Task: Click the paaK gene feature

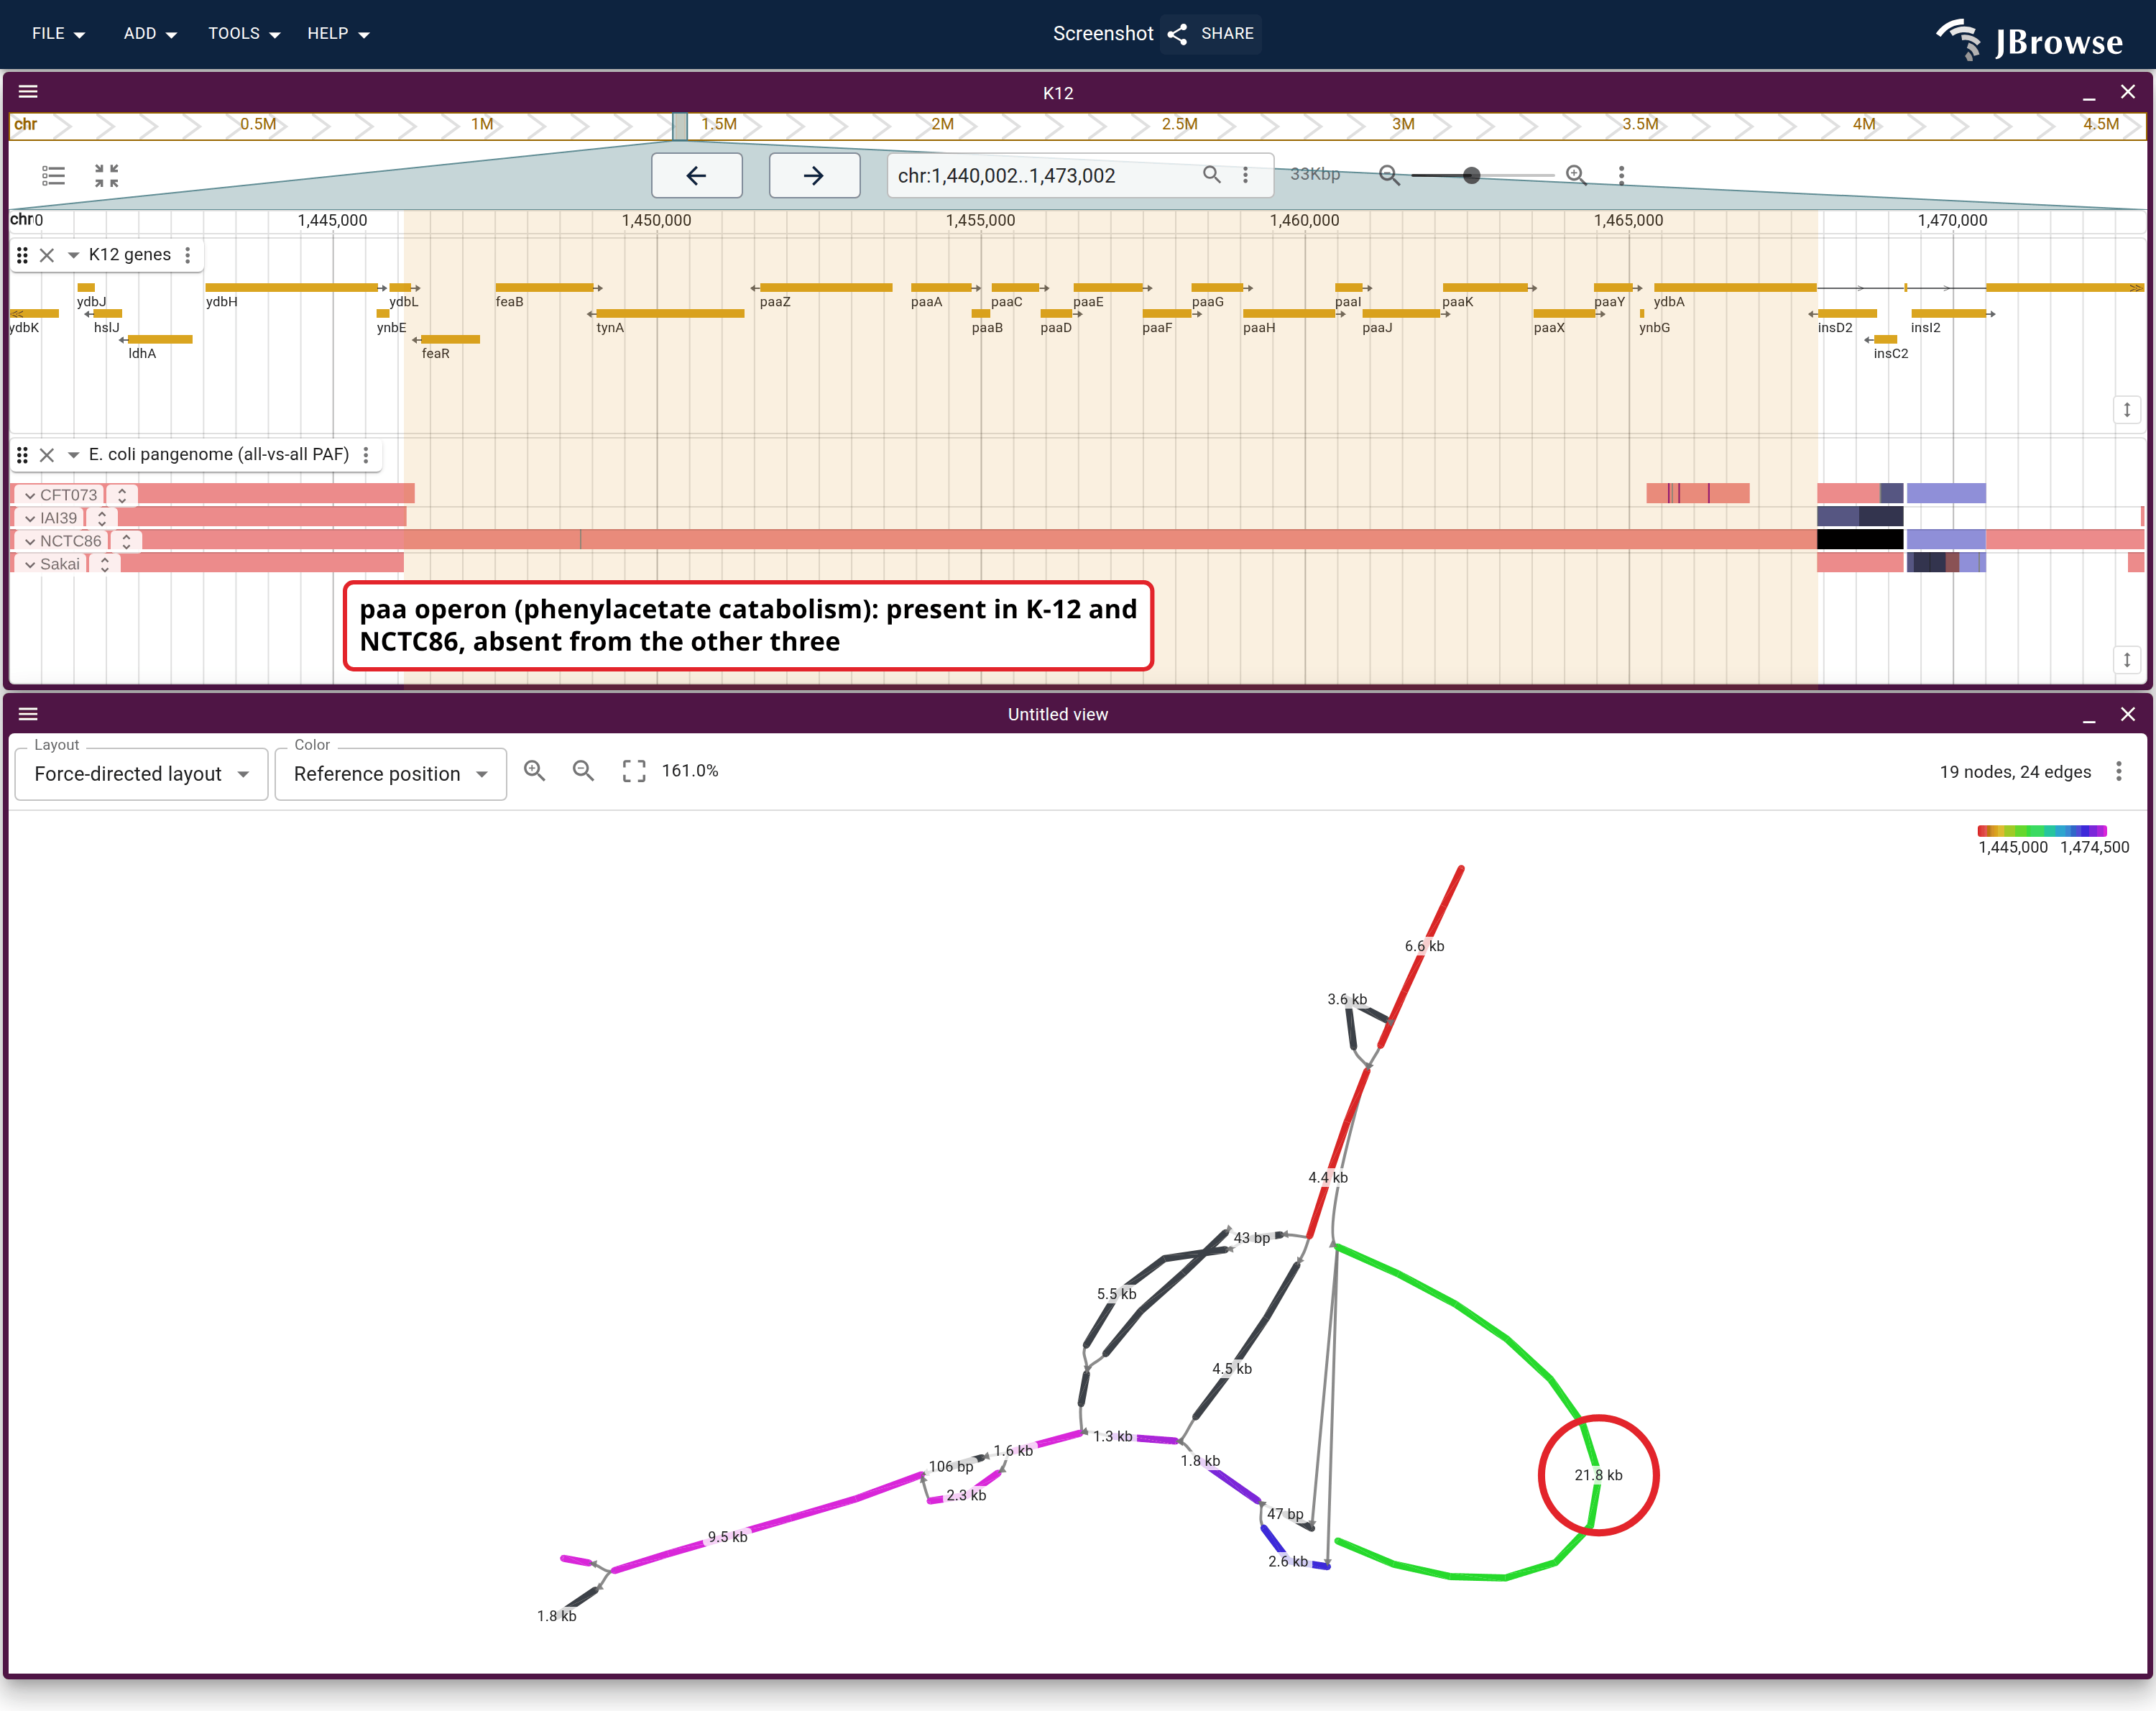Action: [x=1489, y=288]
